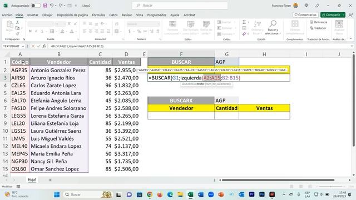The width and height of the screenshot is (356, 200).
Task: Open the Disposición de página tab
Action: point(72,15)
